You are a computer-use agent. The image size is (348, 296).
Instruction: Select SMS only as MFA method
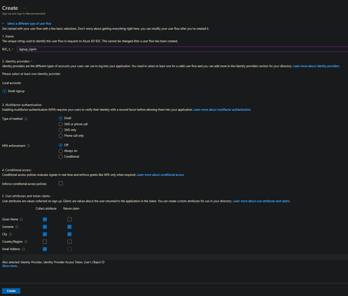coord(60,130)
